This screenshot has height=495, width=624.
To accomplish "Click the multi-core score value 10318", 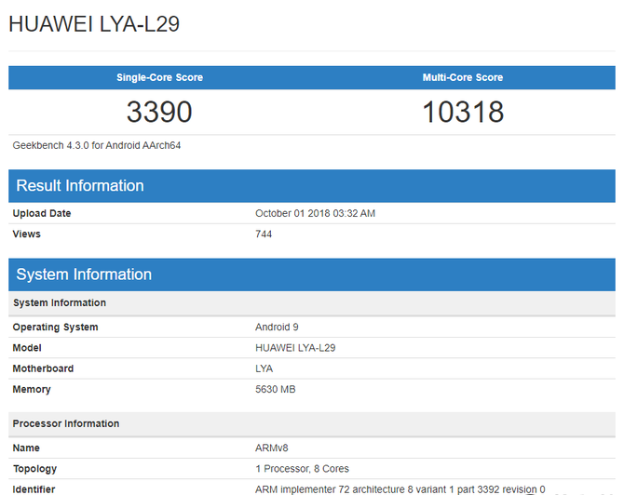I will pos(463,112).
